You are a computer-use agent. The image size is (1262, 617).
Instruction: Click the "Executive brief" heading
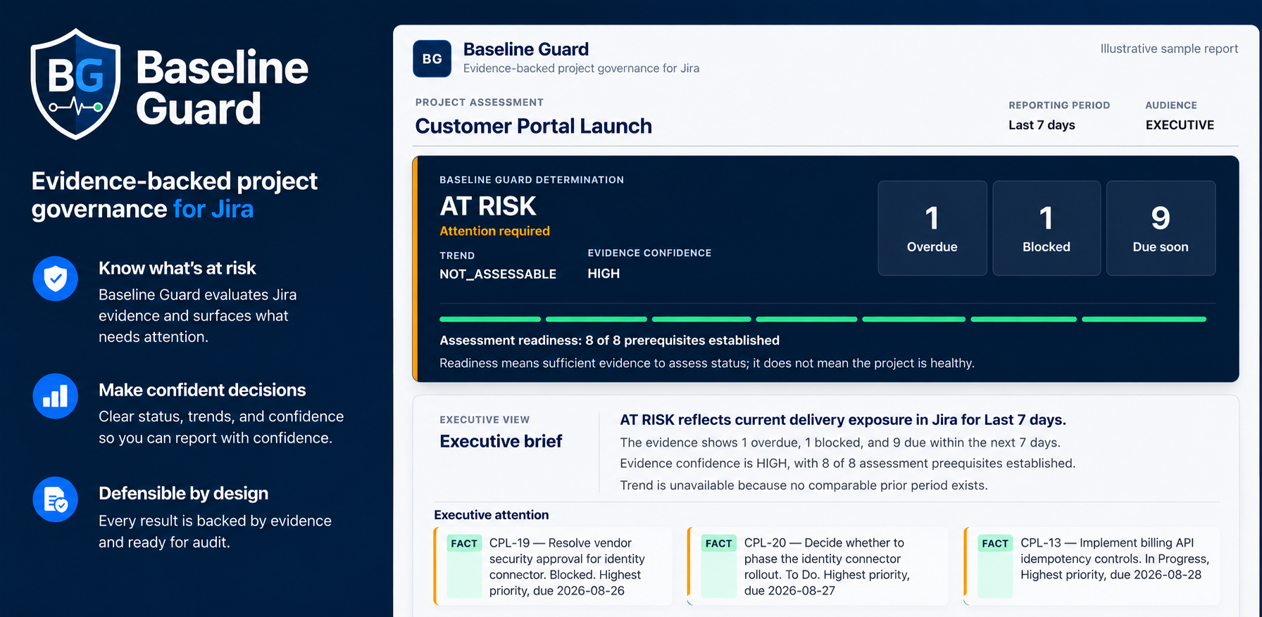click(501, 441)
